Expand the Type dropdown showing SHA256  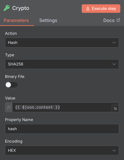pos(62,64)
